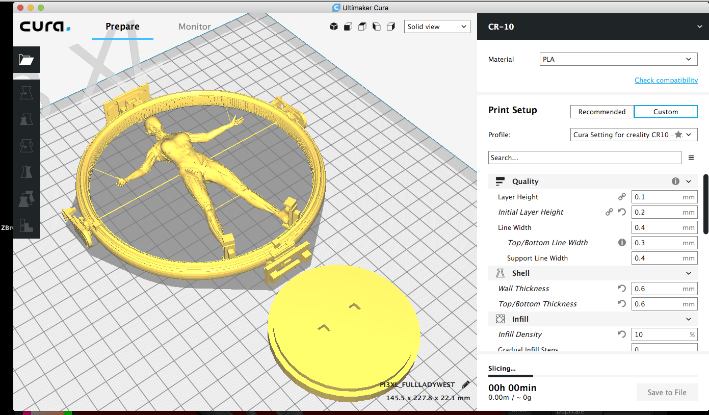Click the 0.00m / ~ 0g material estimate
Viewport: 709px width, 415px height.
click(510, 398)
